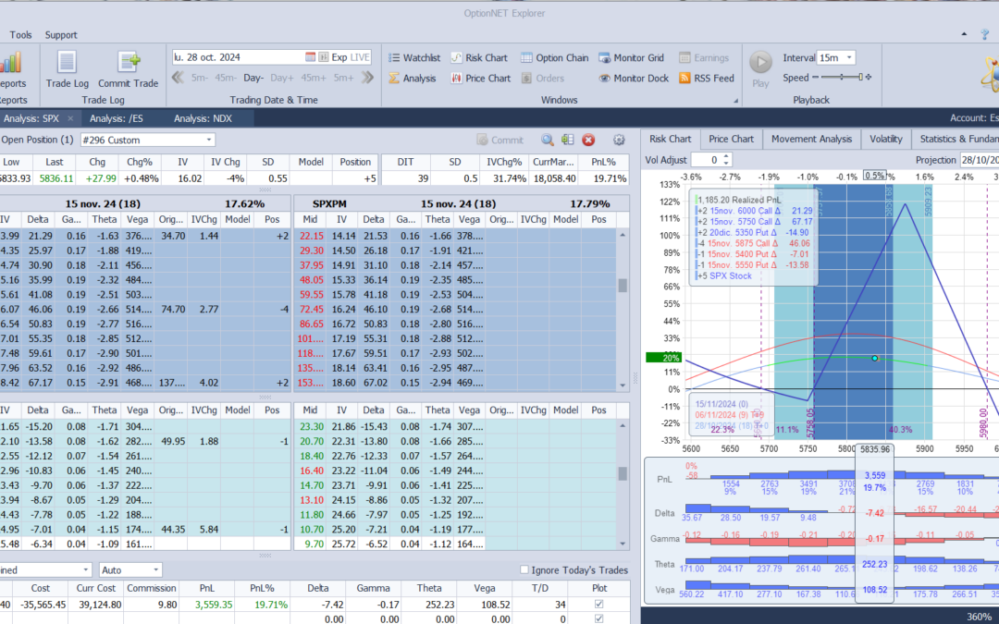Viewport: 999px width, 624px height.
Task: Jump forward with double right chevrons
Action: pyautogui.click(x=367, y=78)
